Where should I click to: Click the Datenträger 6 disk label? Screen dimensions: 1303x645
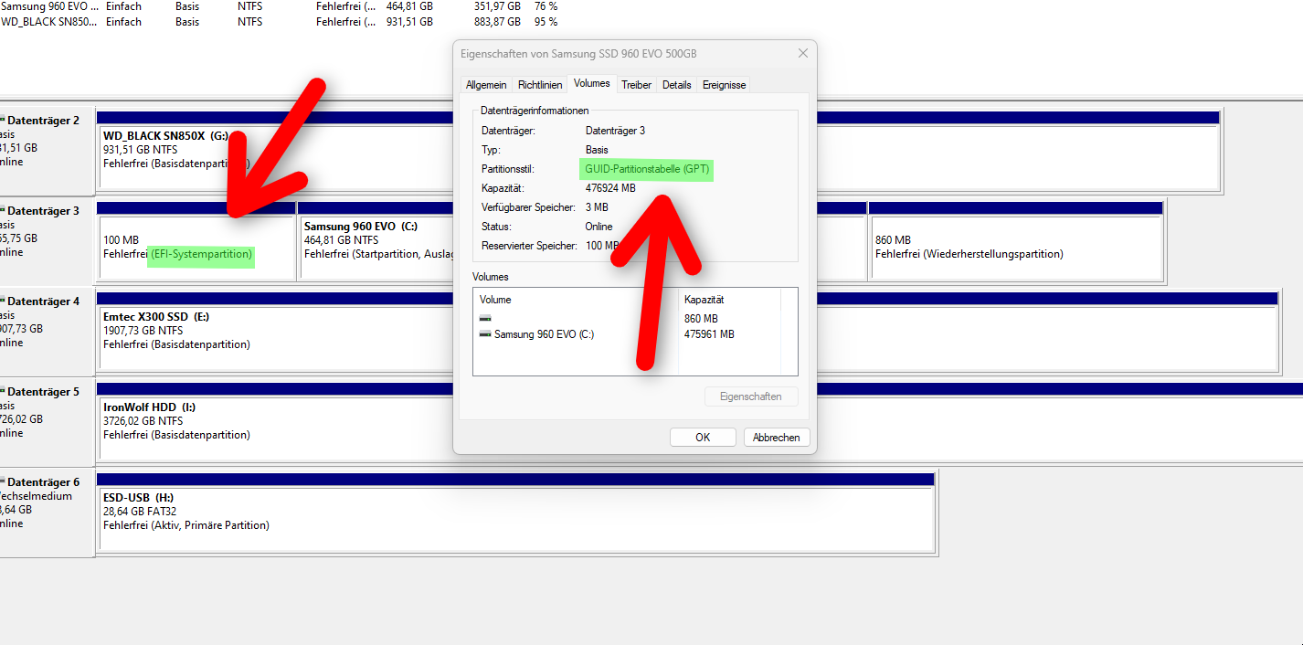43,482
